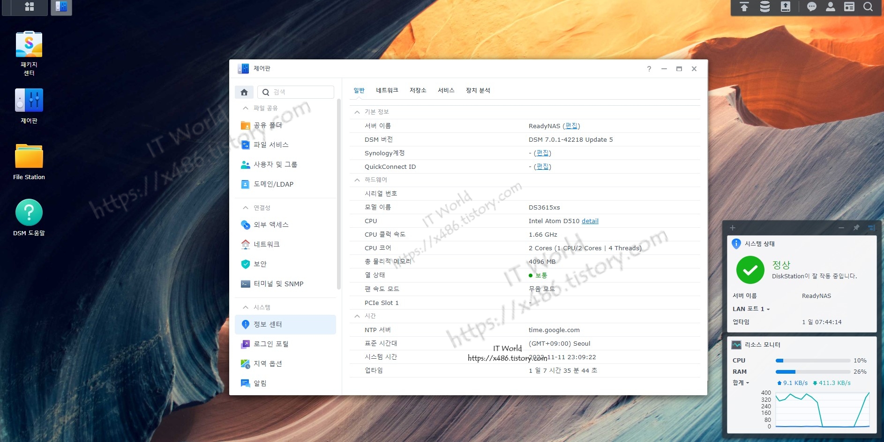This screenshot has width=884, height=442.
Task: Open the DSM main menu grid icon
Action: click(x=29, y=7)
